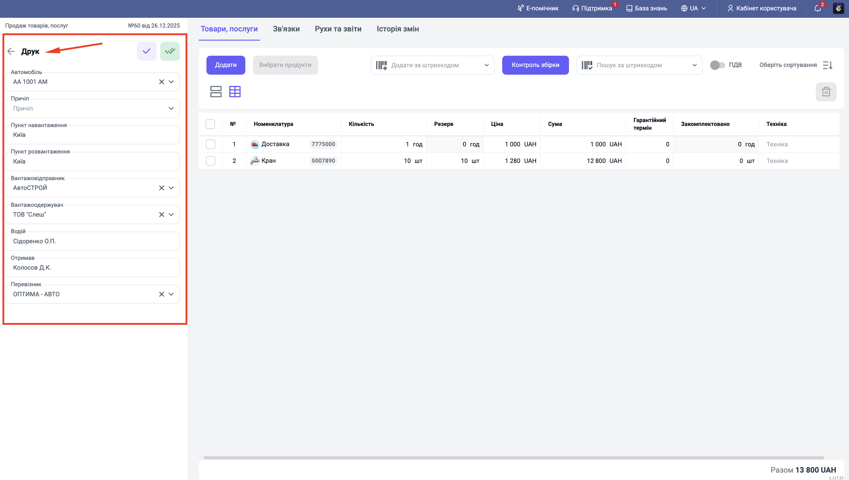The height and width of the screenshot is (480, 849).
Task: Click the Контроль збірки button
Action: (x=535, y=65)
